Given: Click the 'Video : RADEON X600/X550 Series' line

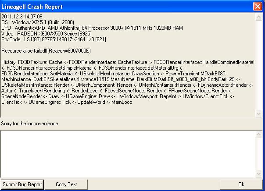Looking at the screenshot, I should tap(47, 34).
